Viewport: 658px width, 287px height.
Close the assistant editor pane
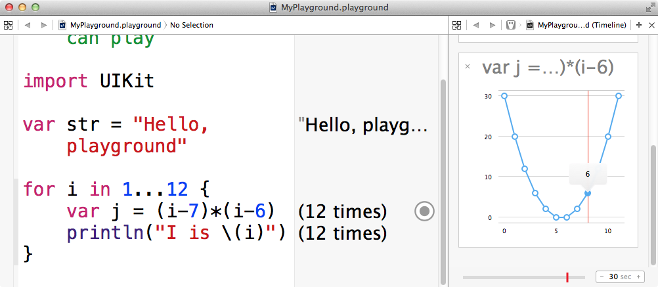[x=651, y=25]
